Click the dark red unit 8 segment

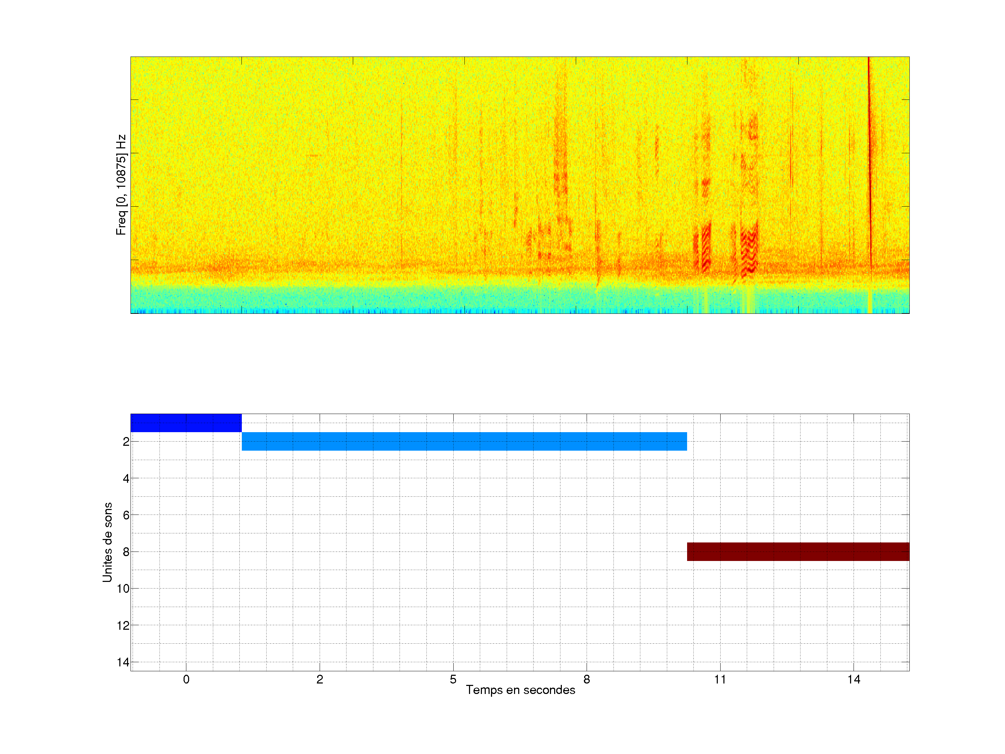[x=798, y=551]
